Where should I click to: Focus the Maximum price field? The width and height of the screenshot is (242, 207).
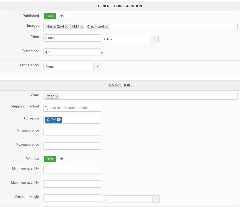[x=72, y=146]
